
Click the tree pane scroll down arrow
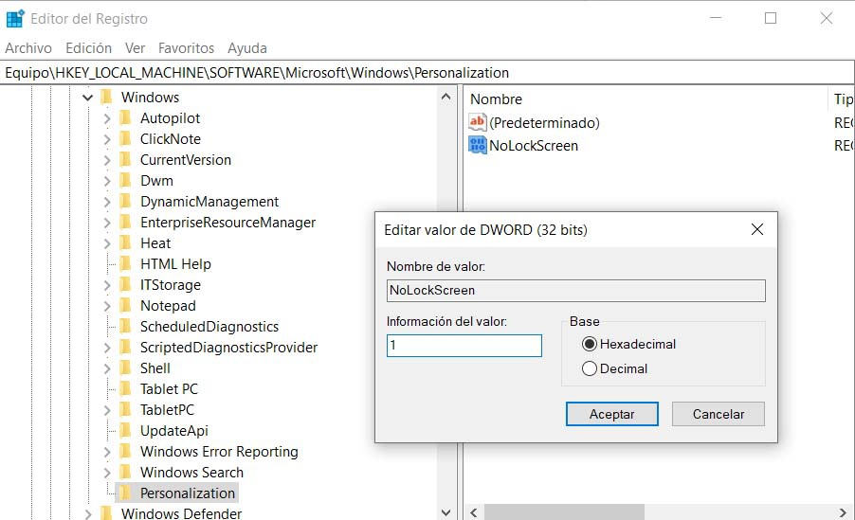pyautogui.click(x=446, y=512)
